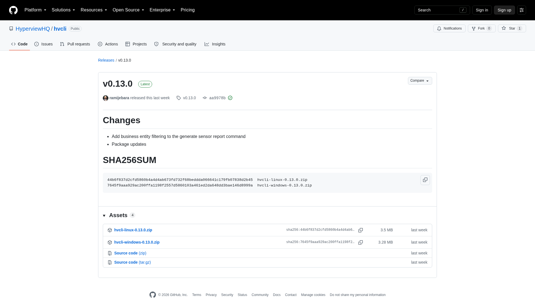Image resolution: width=535 pixels, height=301 pixels.
Task: Click the commit icon beside aa9978b
Action: point(205,98)
